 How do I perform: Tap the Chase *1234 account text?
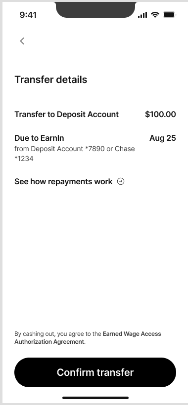point(75,154)
